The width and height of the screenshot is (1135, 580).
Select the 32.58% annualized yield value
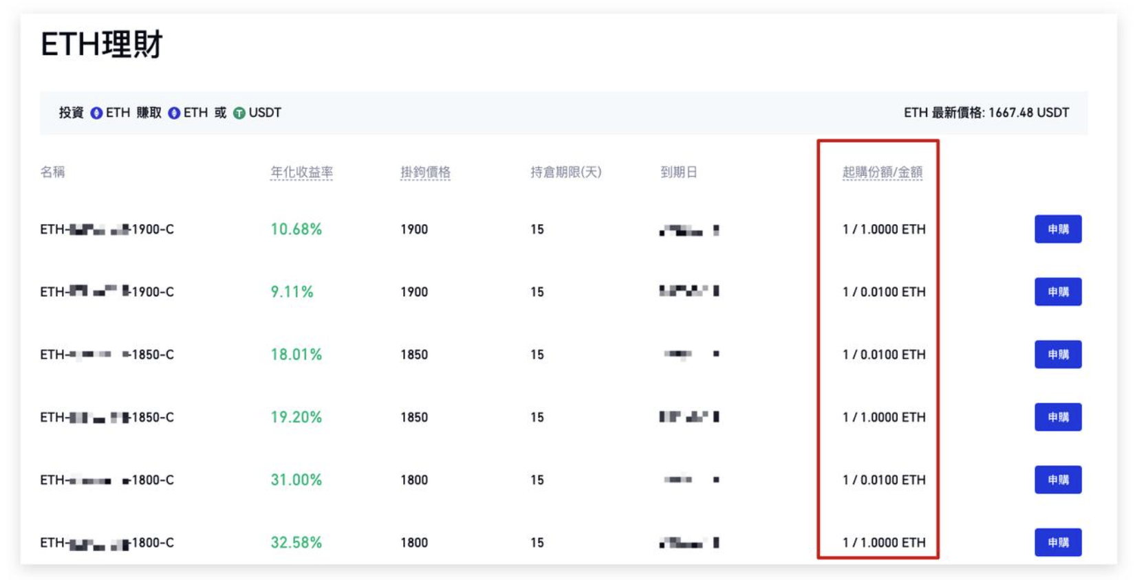click(x=296, y=542)
